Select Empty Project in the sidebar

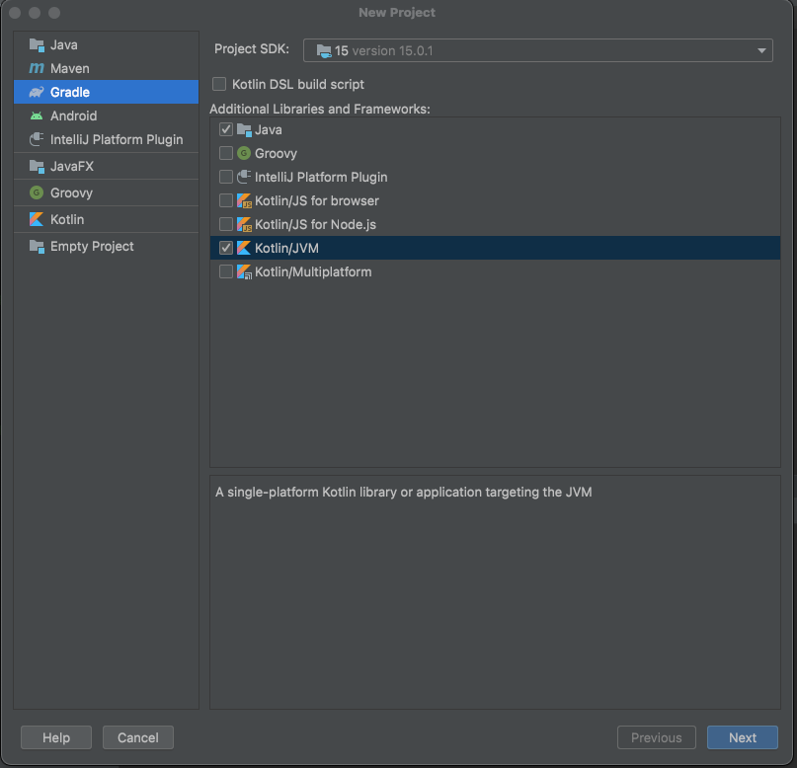pos(92,247)
